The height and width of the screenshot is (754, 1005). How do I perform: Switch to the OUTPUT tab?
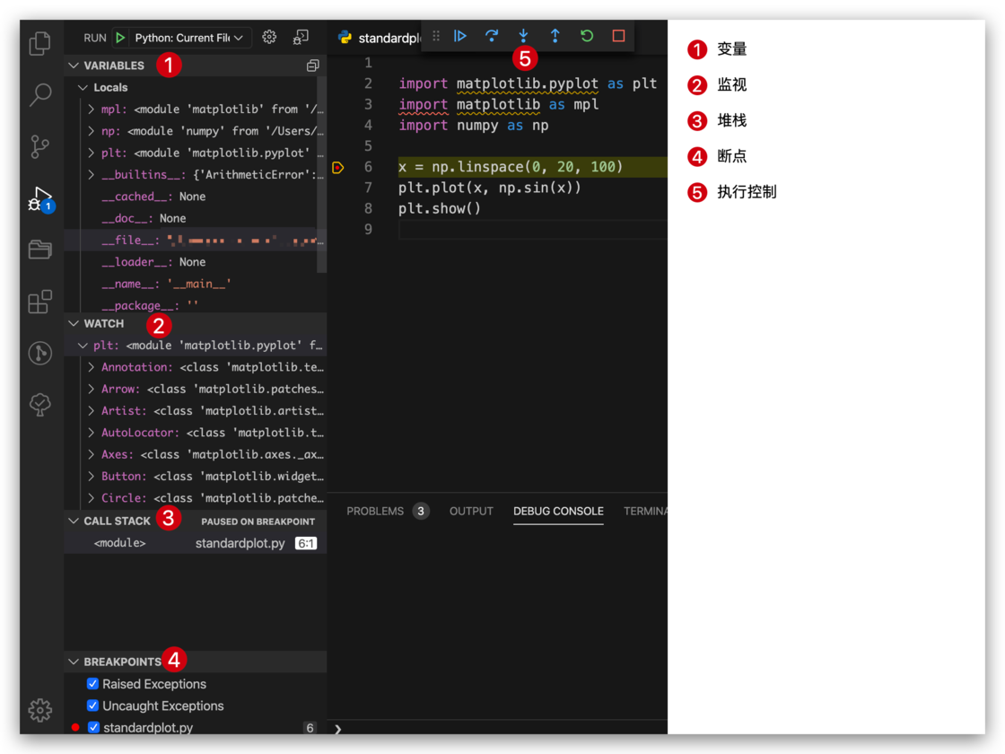click(471, 511)
